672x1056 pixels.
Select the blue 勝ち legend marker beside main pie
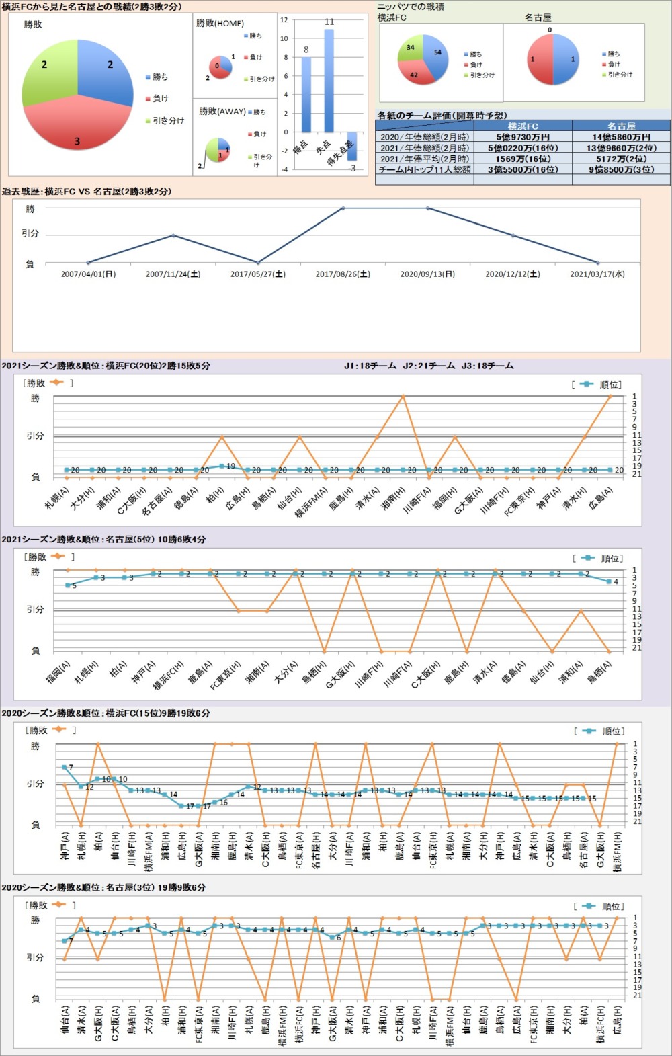point(148,77)
